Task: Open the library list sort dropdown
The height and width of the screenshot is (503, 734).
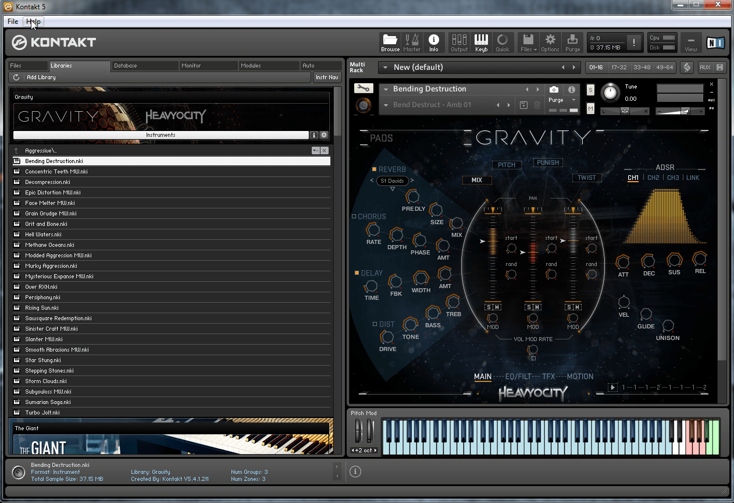Action: [x=315, y=150]
